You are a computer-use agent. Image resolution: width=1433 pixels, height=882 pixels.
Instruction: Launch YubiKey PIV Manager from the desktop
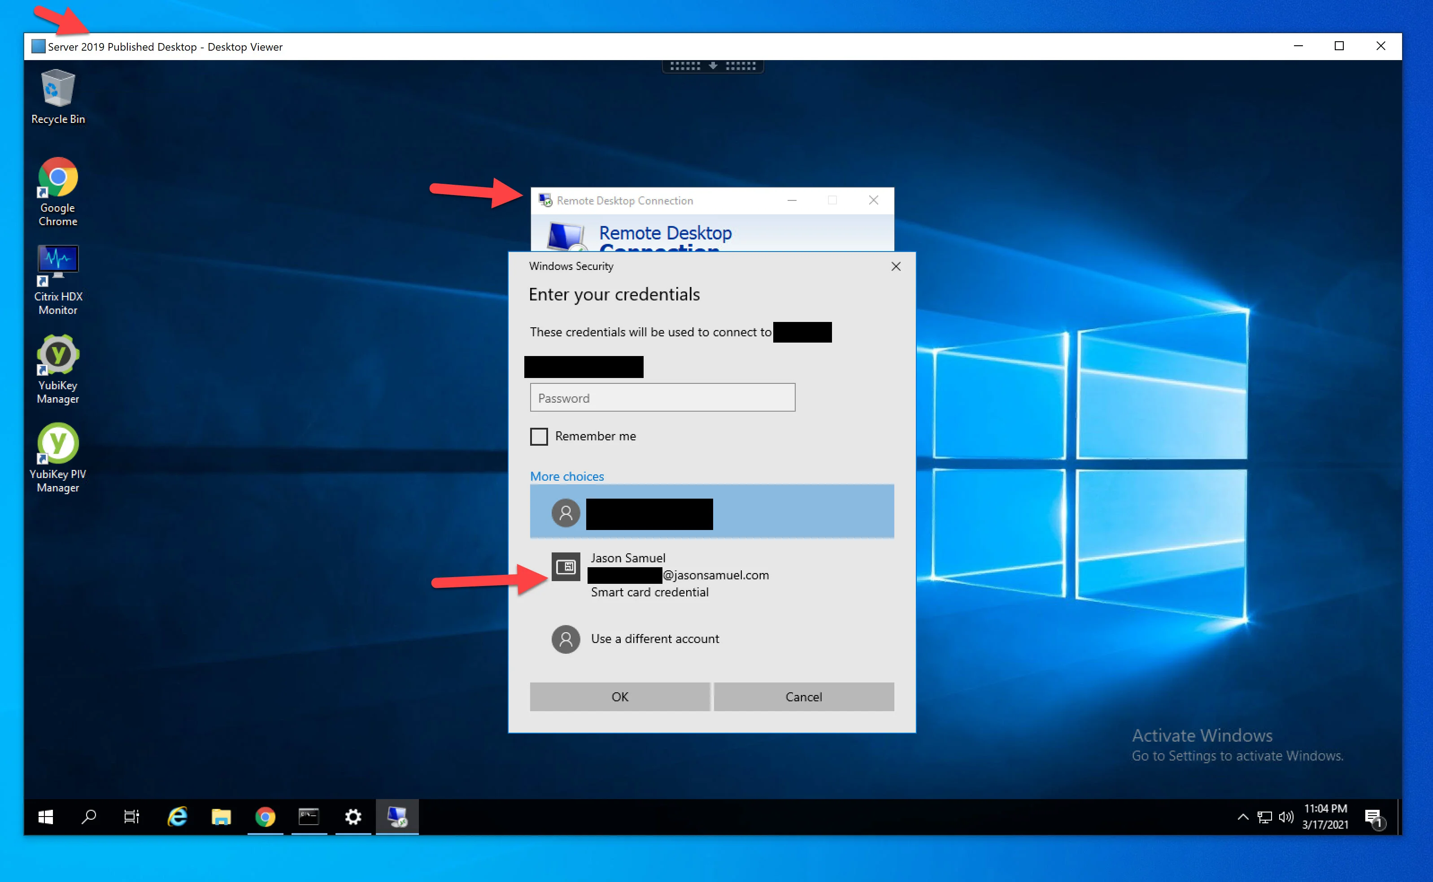[58, 458]
